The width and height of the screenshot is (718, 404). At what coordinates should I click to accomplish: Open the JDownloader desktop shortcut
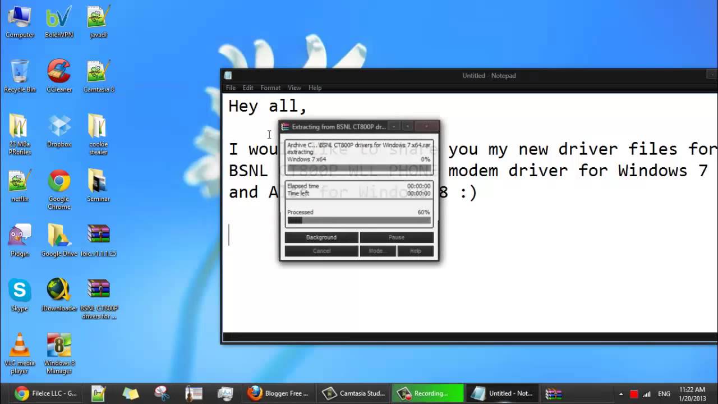59,295
